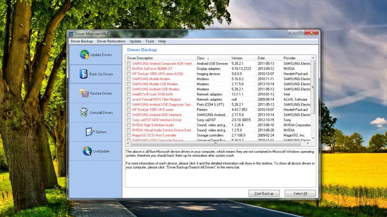The image size is (387, 217).
Task: Click the version cell 9.18.13.2723
Action: coord(241,68)
